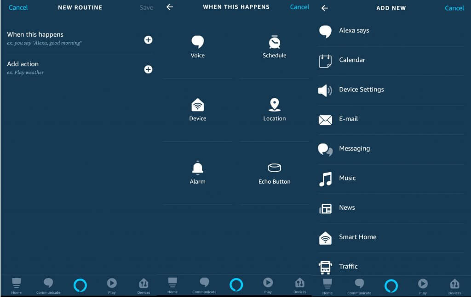Tap the Smart Home house icon

pos(325,238)
